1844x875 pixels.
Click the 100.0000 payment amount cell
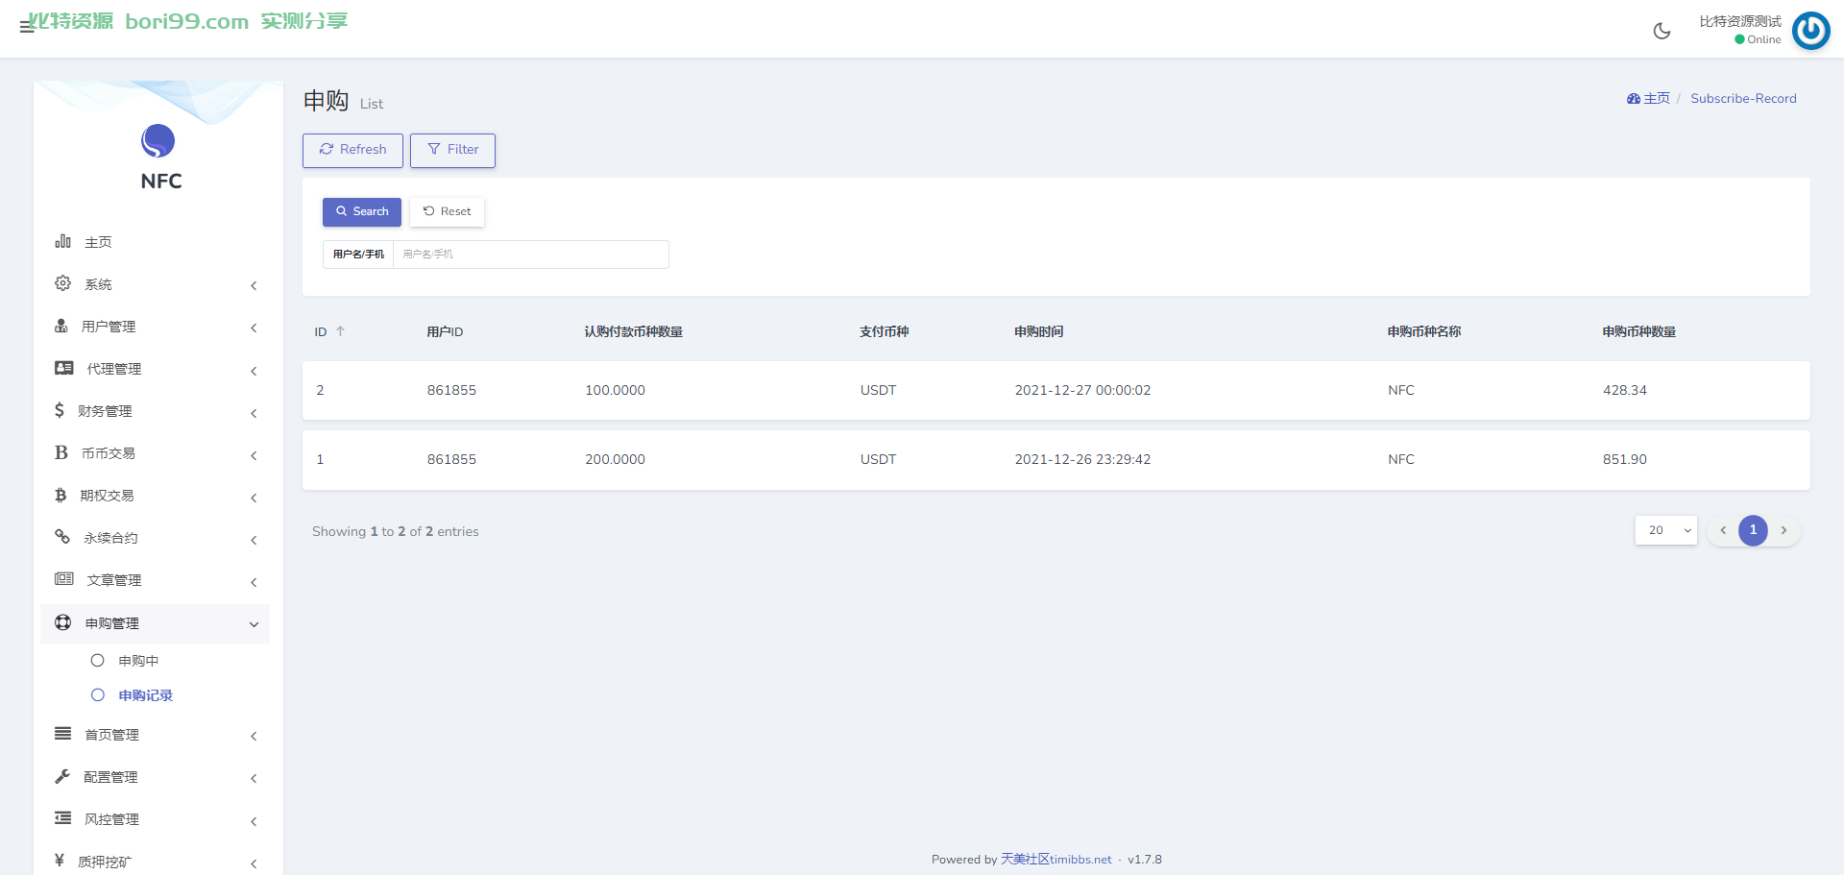point(615,390)
